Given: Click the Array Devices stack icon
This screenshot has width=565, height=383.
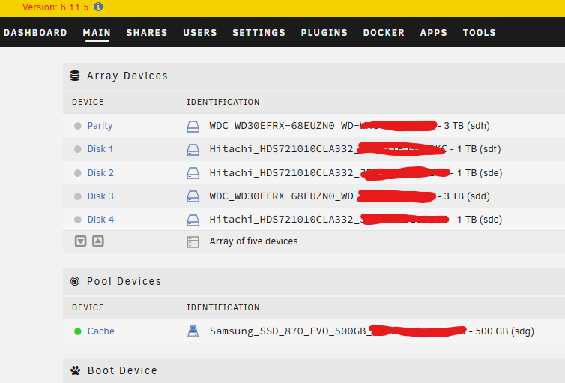Looking at the screenshot, I should 75,76.
